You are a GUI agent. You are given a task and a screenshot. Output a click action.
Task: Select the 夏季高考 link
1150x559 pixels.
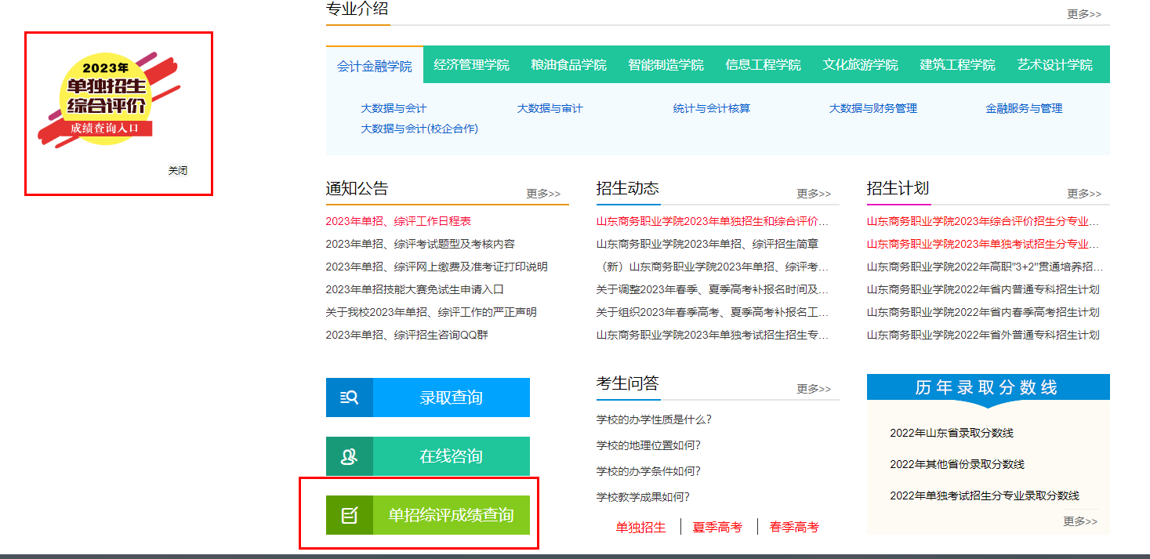point(717,527)
